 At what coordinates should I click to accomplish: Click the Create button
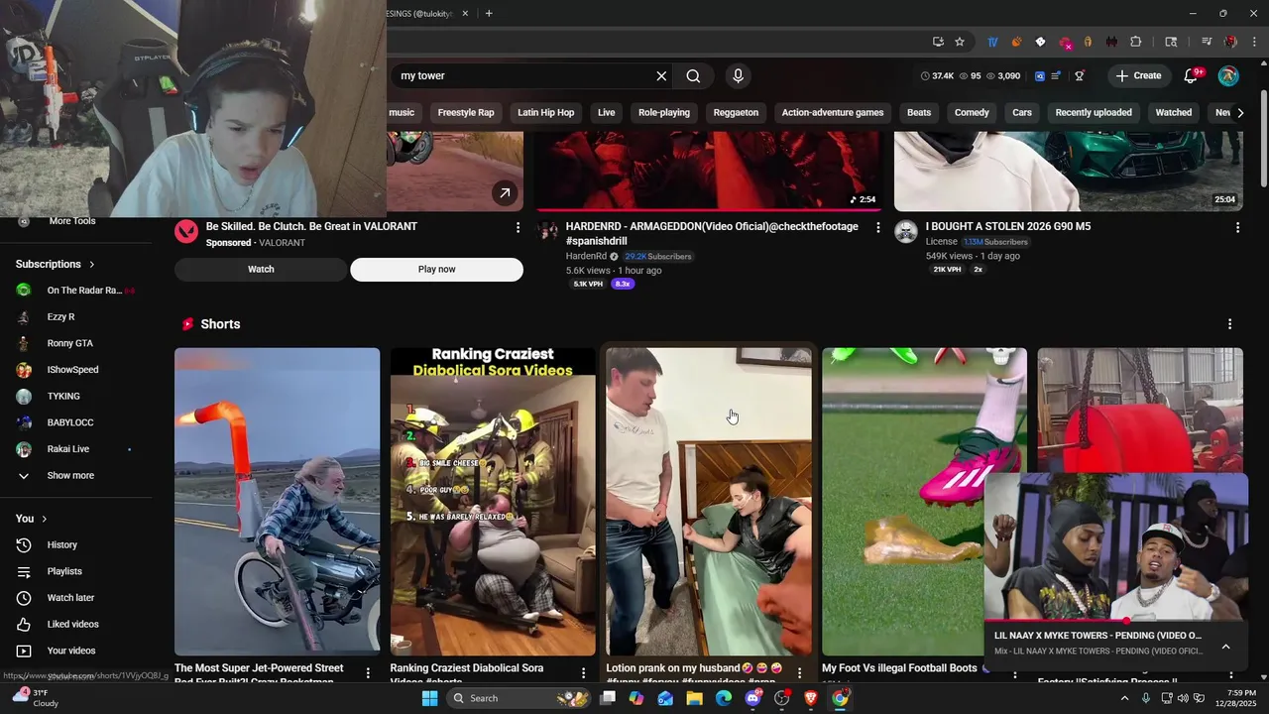point(1138,76)
